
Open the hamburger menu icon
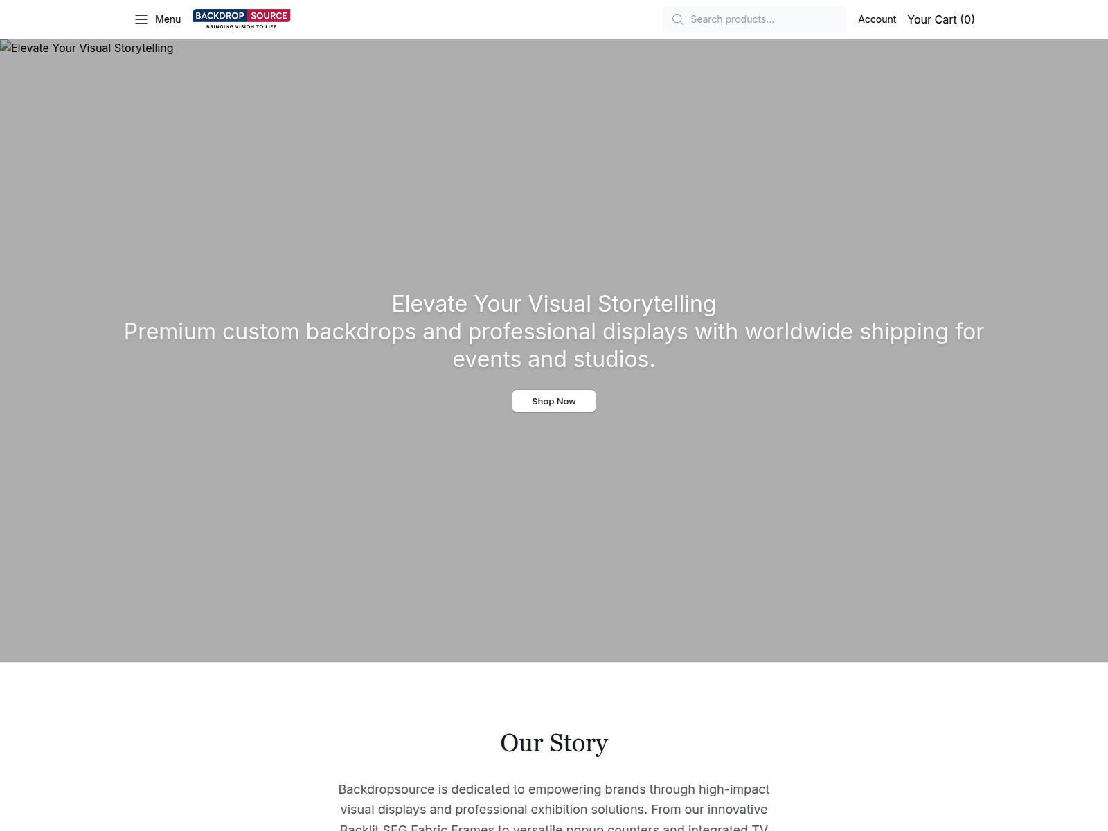click(x=141, y=19)
